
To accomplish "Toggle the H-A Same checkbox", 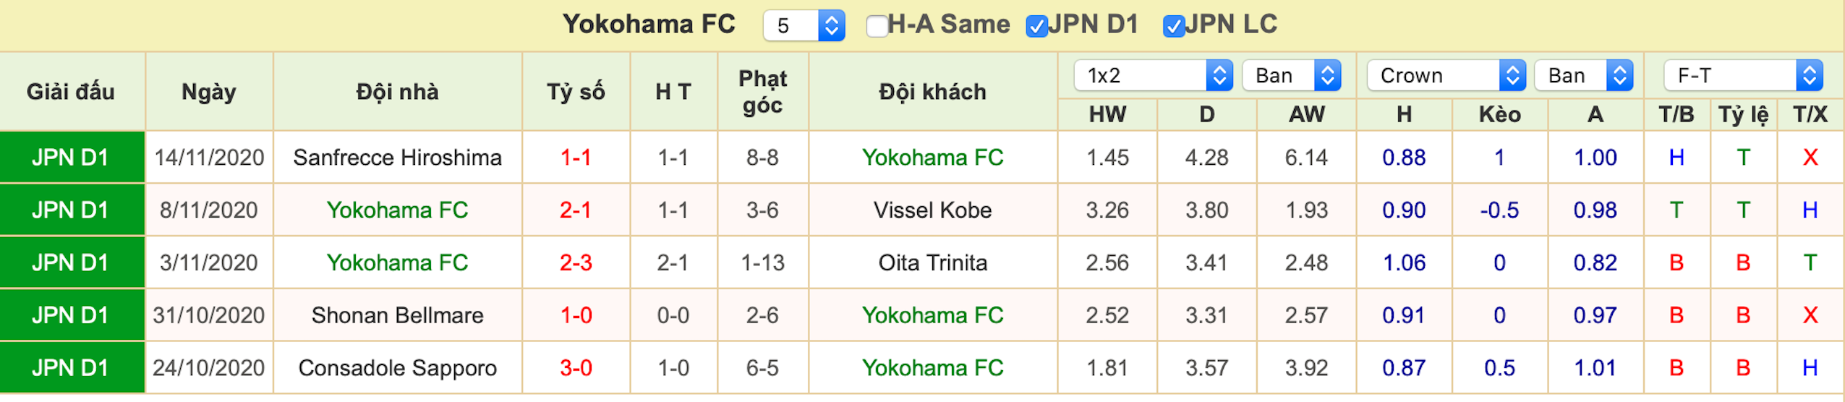I will (877, 26).
